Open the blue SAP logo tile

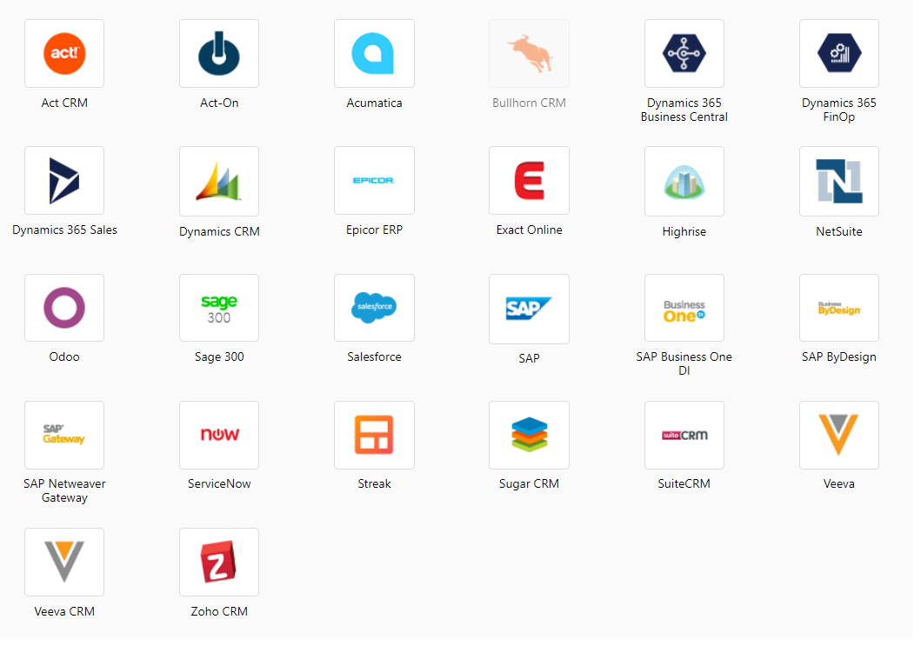[x=530, y=309]
